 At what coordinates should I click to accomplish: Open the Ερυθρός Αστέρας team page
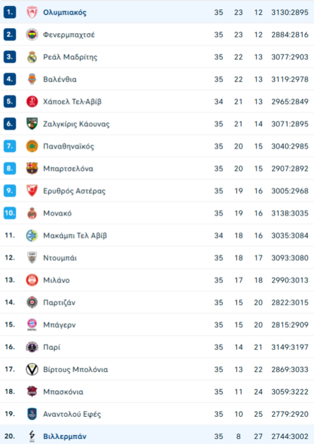[x=74, y=191]
